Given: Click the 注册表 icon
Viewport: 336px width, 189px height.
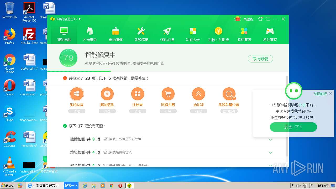Looking at the screenshot, I should (x=138, y=94).
